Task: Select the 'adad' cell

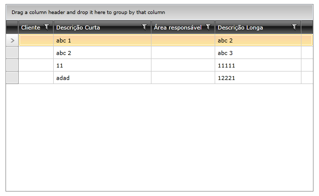Action: [102, 77]
